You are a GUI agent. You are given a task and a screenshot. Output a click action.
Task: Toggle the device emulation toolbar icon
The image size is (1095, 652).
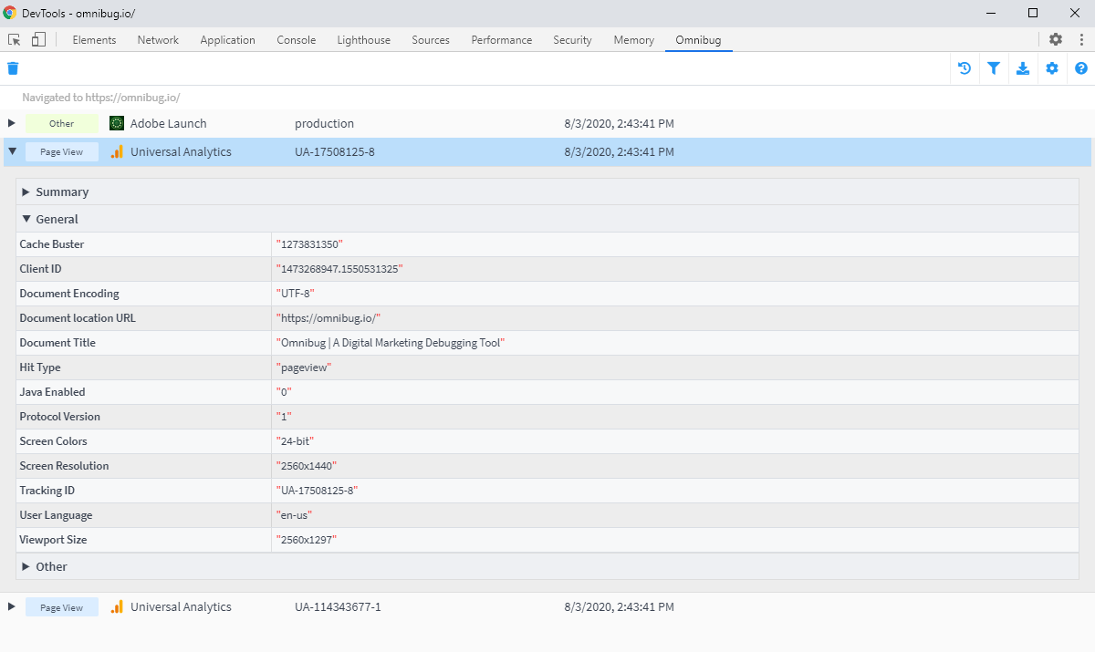click(37, 39)
